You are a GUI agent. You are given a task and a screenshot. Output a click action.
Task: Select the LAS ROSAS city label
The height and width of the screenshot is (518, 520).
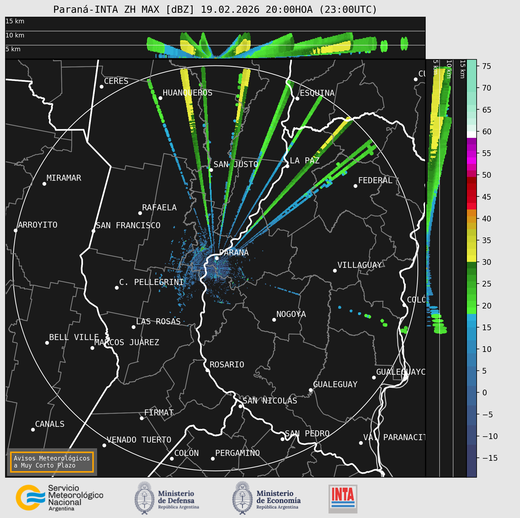click(x=158, y=321)
